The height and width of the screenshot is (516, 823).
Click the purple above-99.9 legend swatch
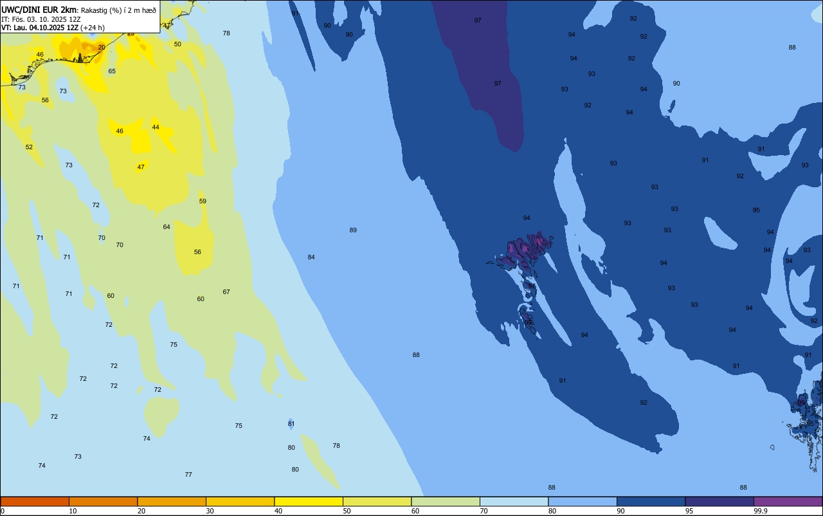pos(788,502)
